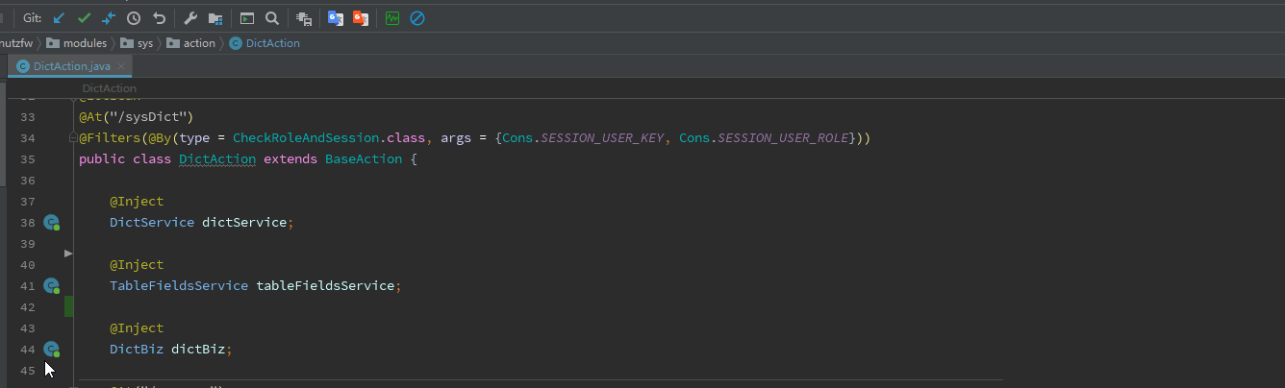The height and width of the screenshot is (388, 1285).
Task: Click the green monitor waveform icon
Action: point(392,18)
